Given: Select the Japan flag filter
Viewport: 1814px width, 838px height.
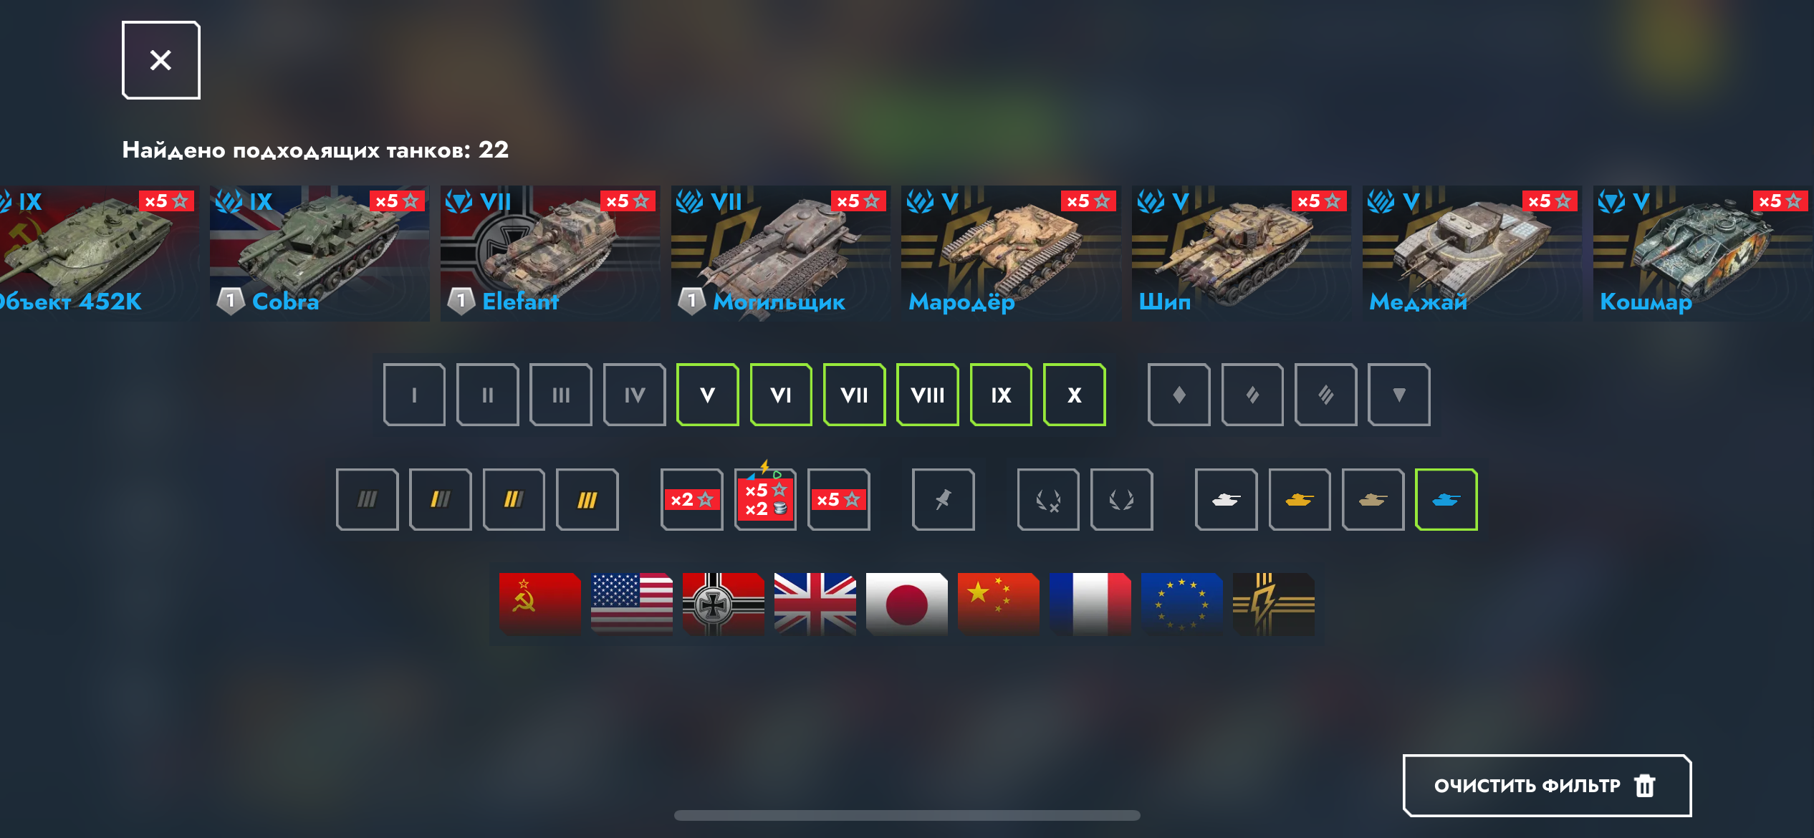Looking at the screenshot, I should click(x=907, y=604).
